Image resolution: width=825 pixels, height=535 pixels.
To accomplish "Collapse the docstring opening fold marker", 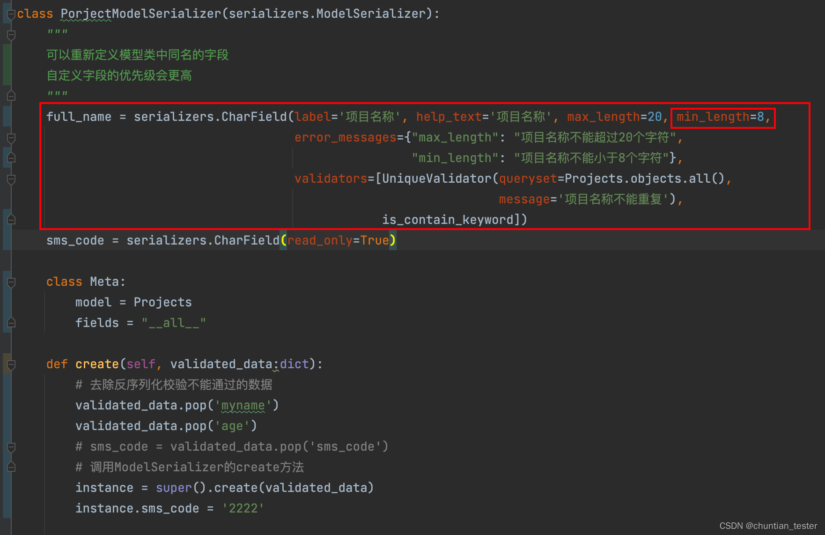I will [x=11, y=35].
